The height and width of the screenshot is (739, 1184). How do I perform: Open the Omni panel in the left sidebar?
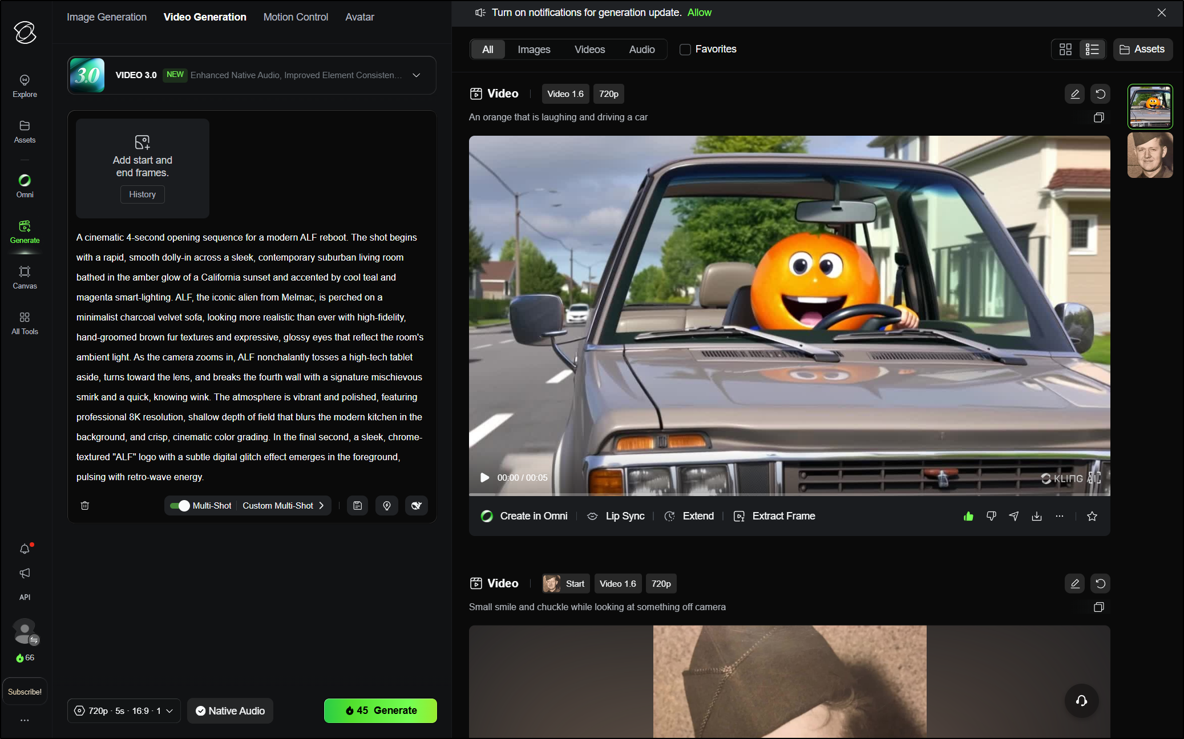[x=25, y=185]
